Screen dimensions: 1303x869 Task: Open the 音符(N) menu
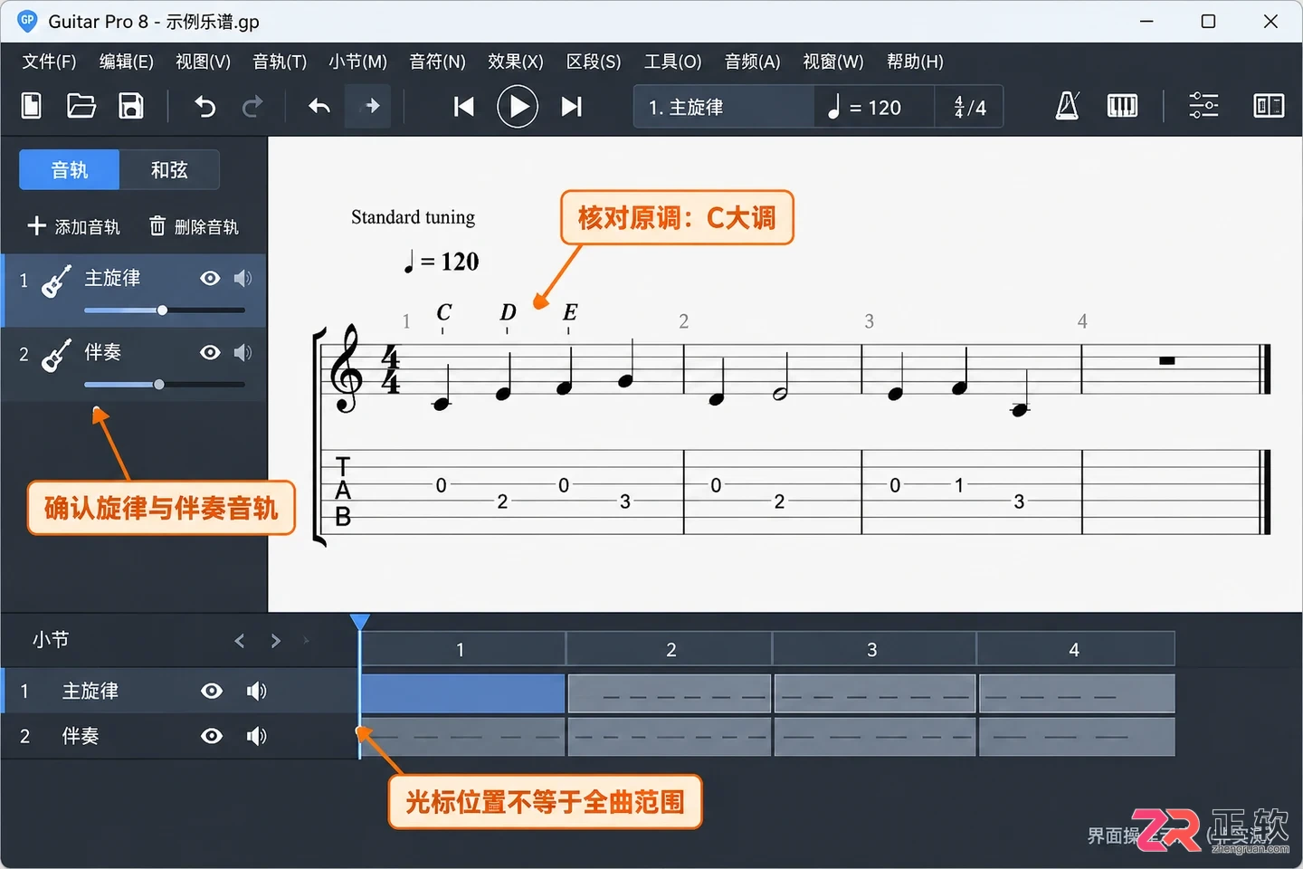437,62
